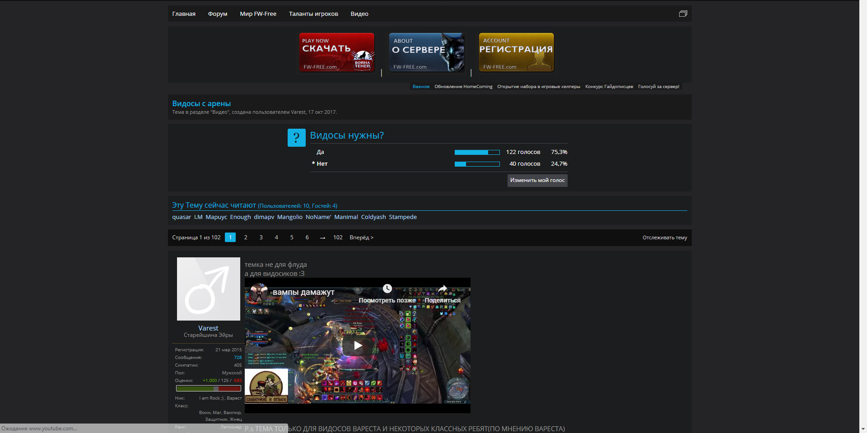The image size is (867, 433).
Task: Click 'Страница 1 из 102' page label
Action: click(x=196, y=237)
